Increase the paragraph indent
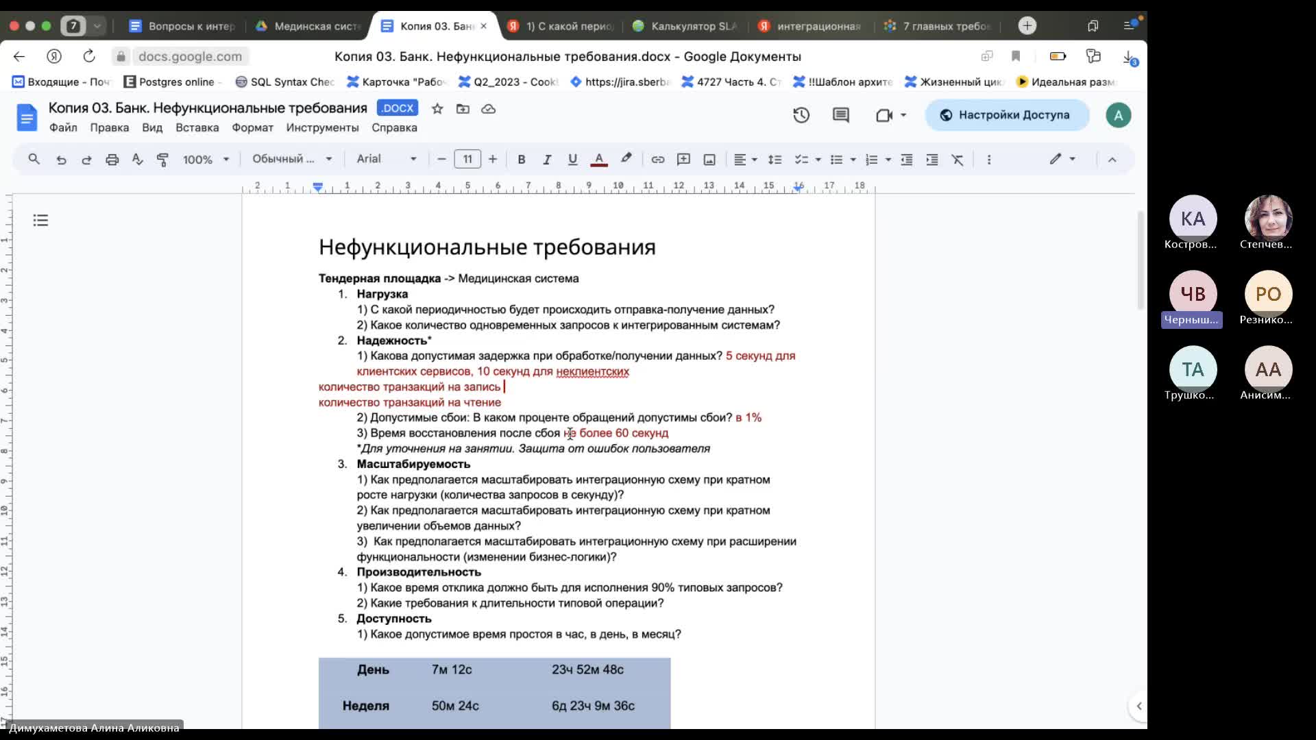The height and width of the screenshot is (740, 1316). point(931,160)
